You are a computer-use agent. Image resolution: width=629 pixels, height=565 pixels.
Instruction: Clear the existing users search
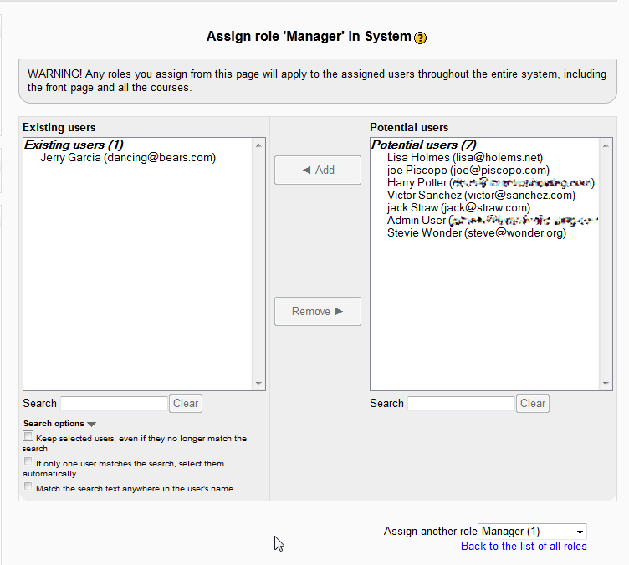(x=186, y=404)
